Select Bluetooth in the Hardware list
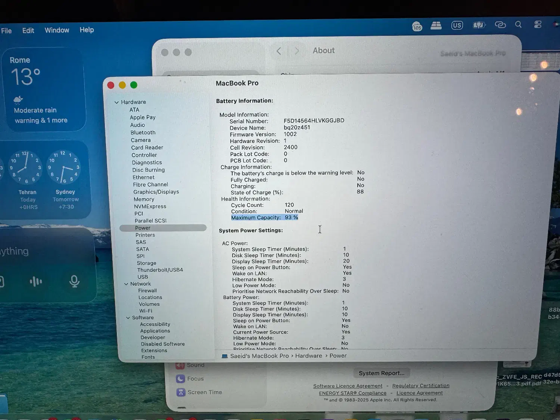Screen dimensions: 560x420 143,132
